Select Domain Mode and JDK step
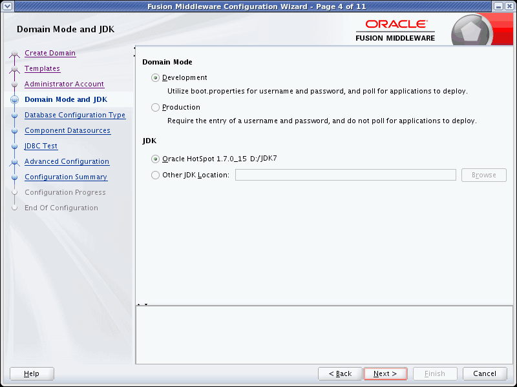The height and width of the screenshot is (387, 517). pos(66,99)
